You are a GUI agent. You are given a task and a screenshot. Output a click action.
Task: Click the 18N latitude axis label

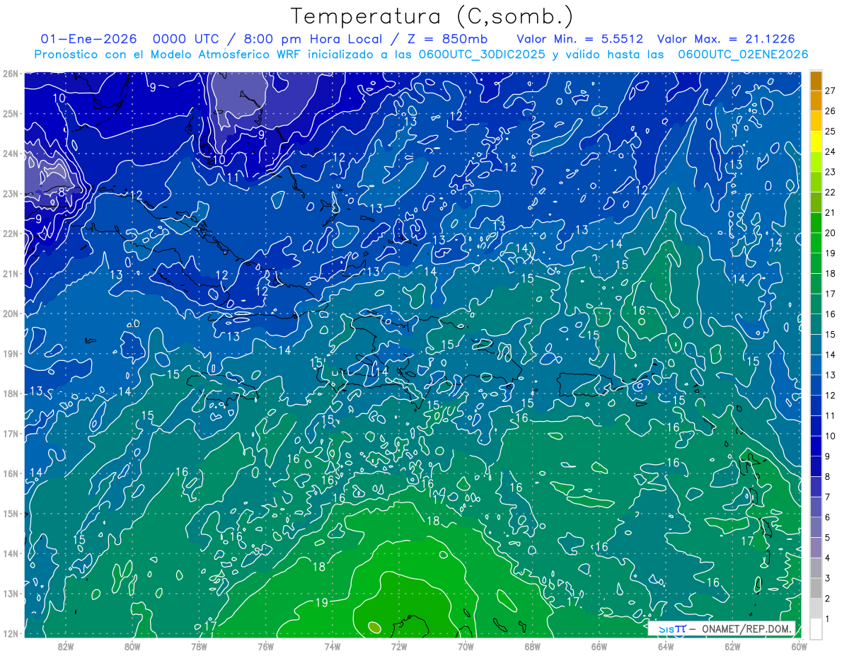[11, 393]
